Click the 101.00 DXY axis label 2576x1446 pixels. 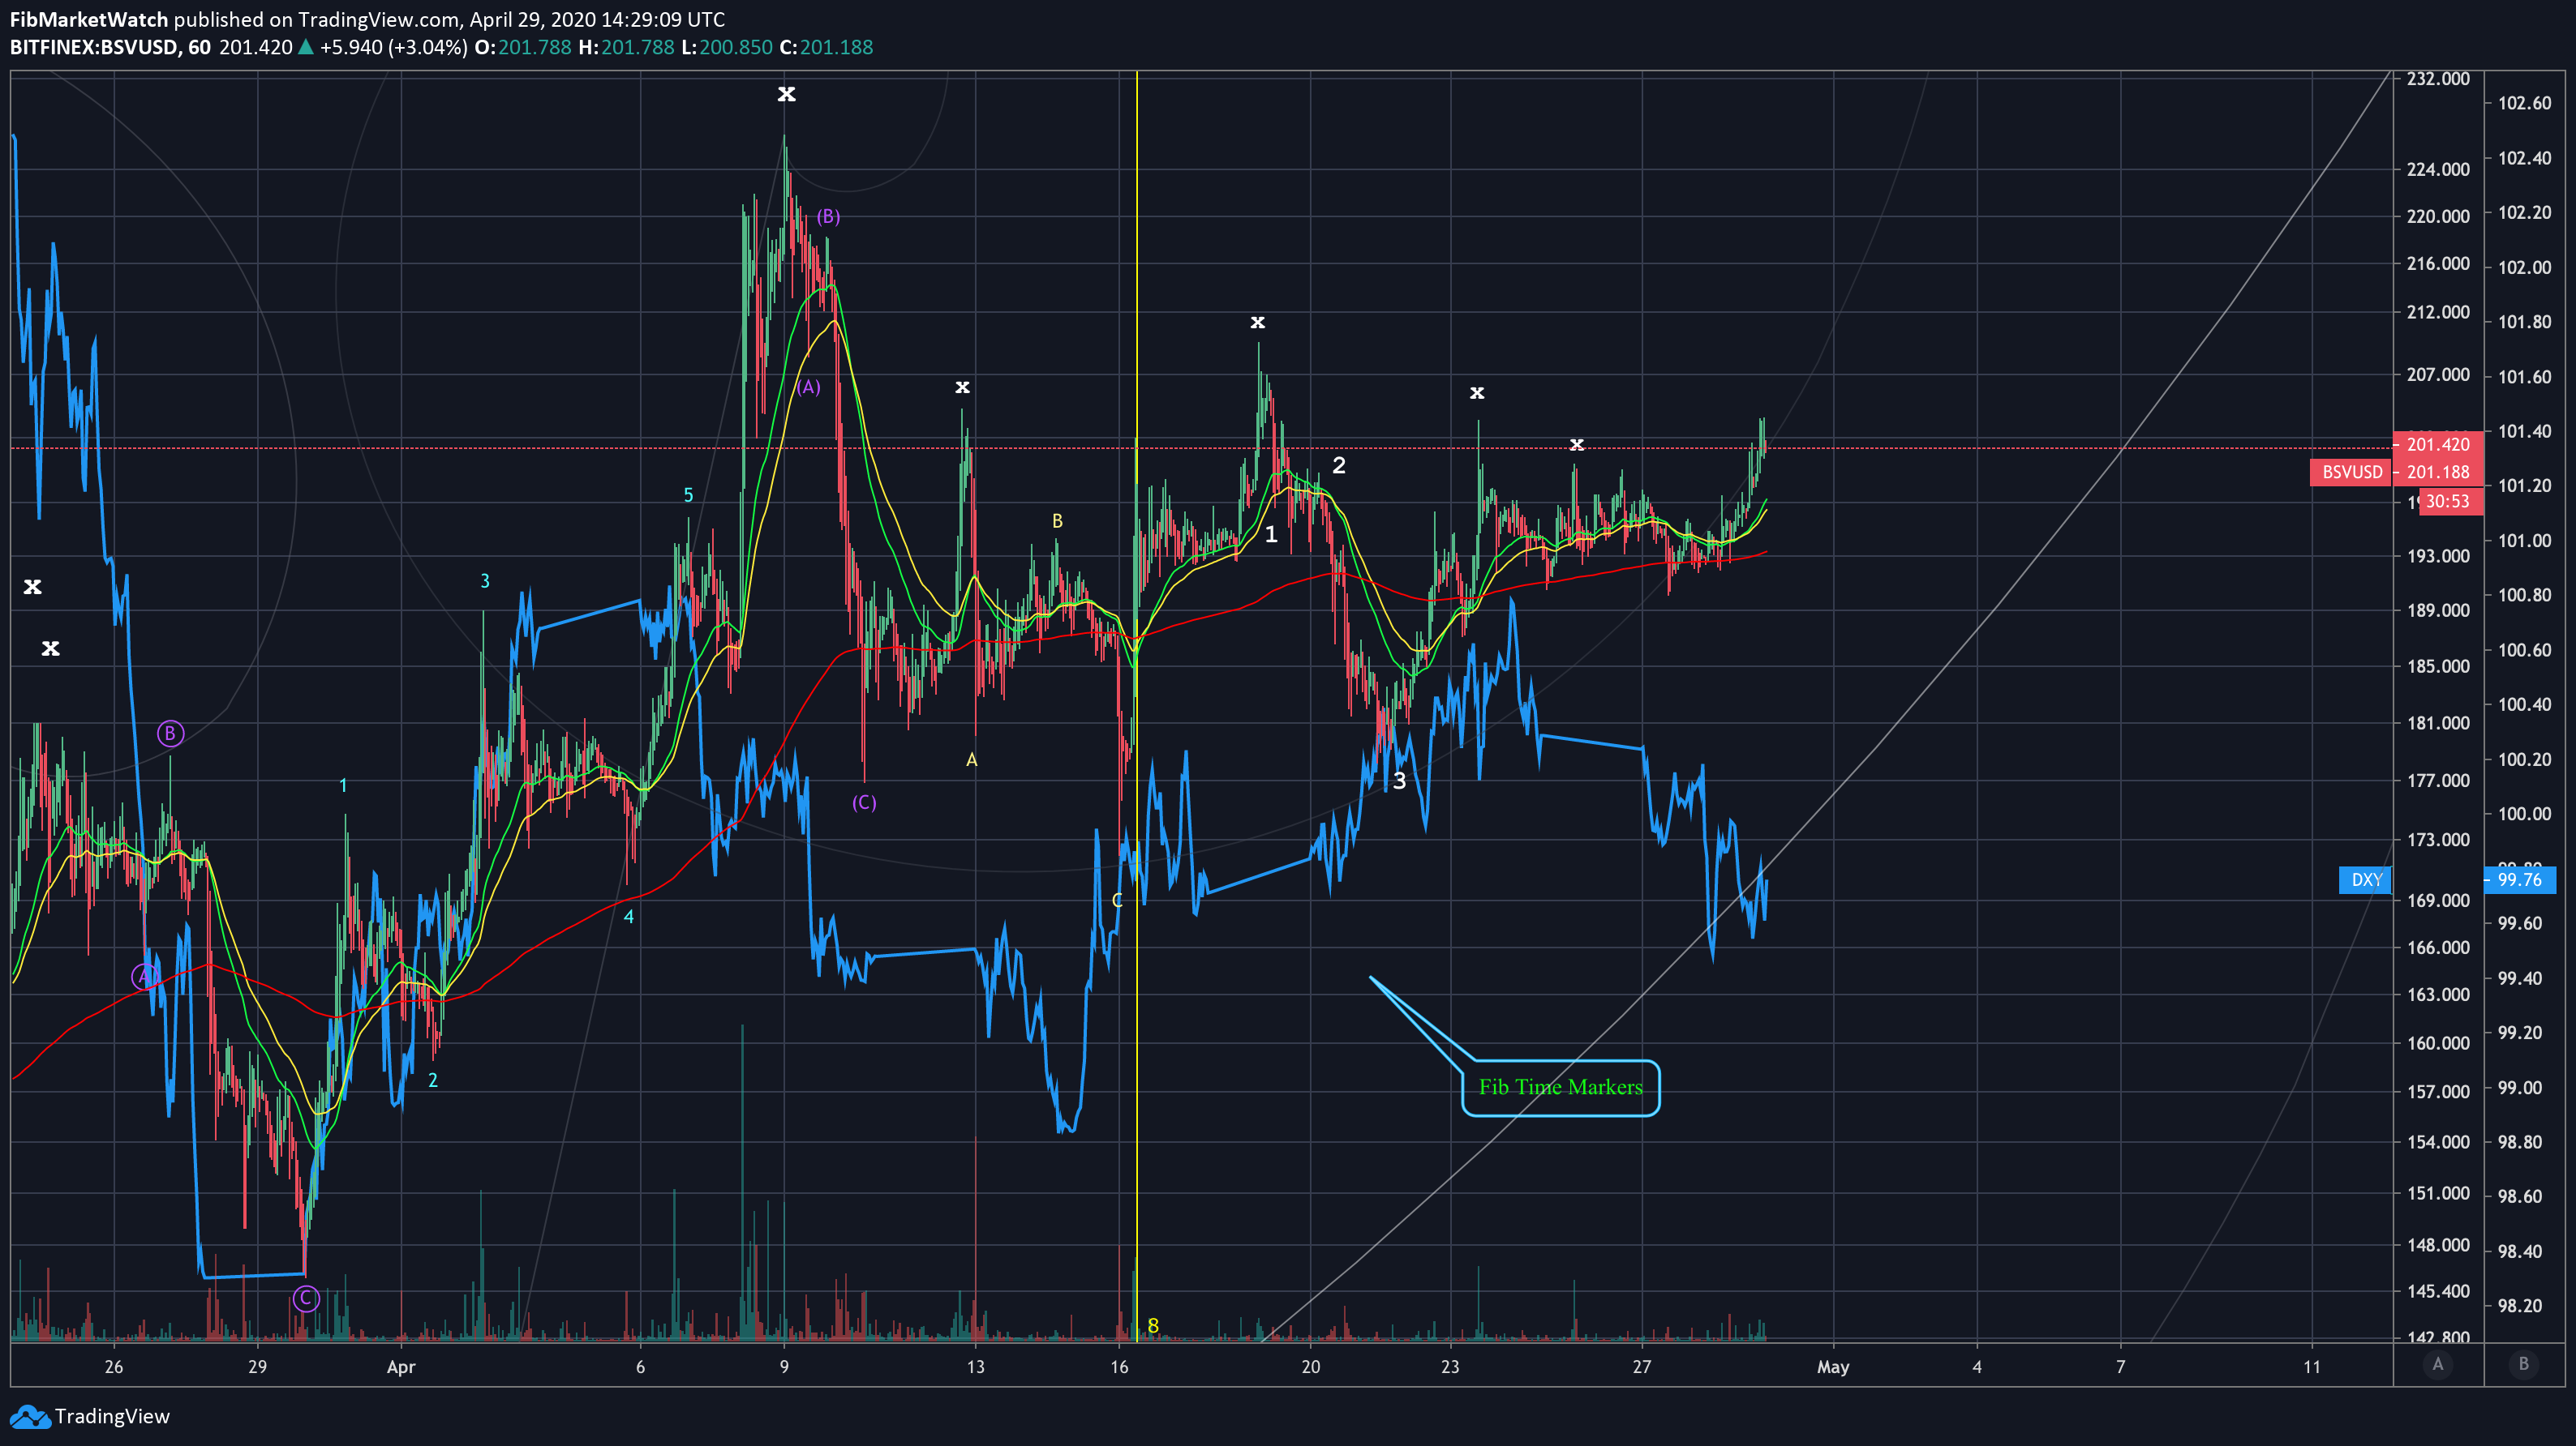pos(2524,541)
